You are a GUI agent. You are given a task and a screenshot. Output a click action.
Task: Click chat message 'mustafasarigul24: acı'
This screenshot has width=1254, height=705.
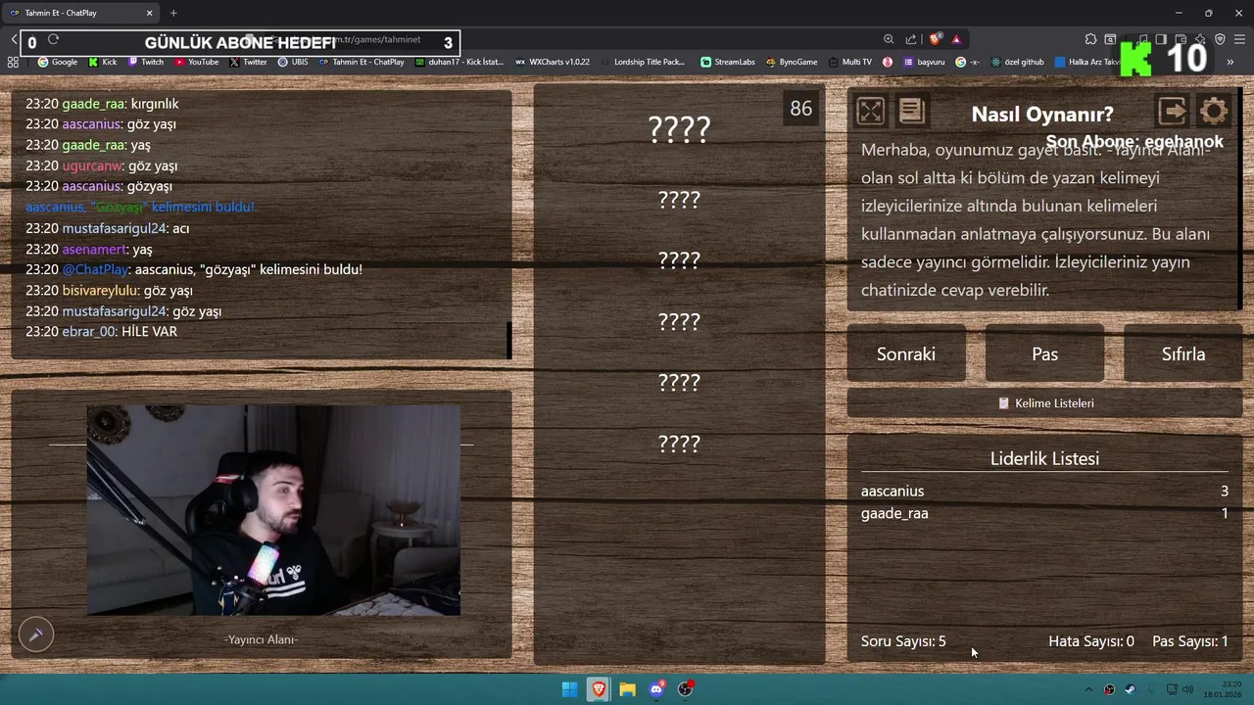point(108,228)
